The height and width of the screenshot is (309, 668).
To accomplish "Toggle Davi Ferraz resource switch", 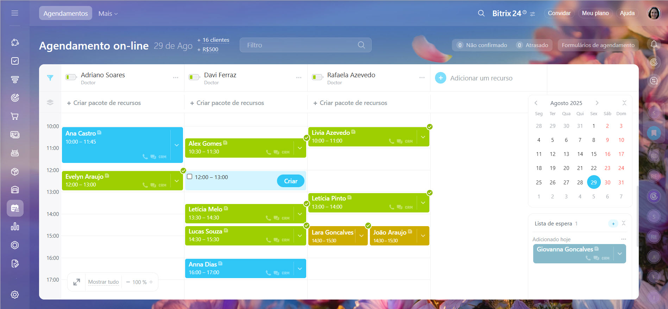I will tap(194, 77).
